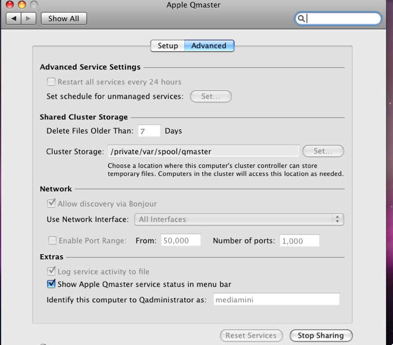Screen dimensions: 393x345
Task: Click Set button for unmanaged services schedule
Action: (x=211, y=96)
